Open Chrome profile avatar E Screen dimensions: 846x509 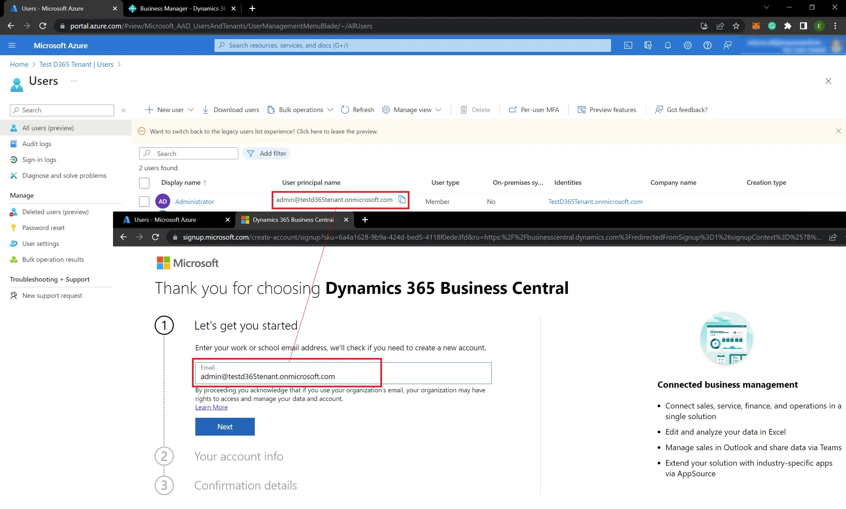(819, 26)
